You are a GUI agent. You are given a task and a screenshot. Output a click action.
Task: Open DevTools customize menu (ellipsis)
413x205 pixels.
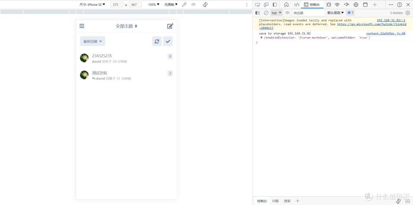(x=391, y=5)
